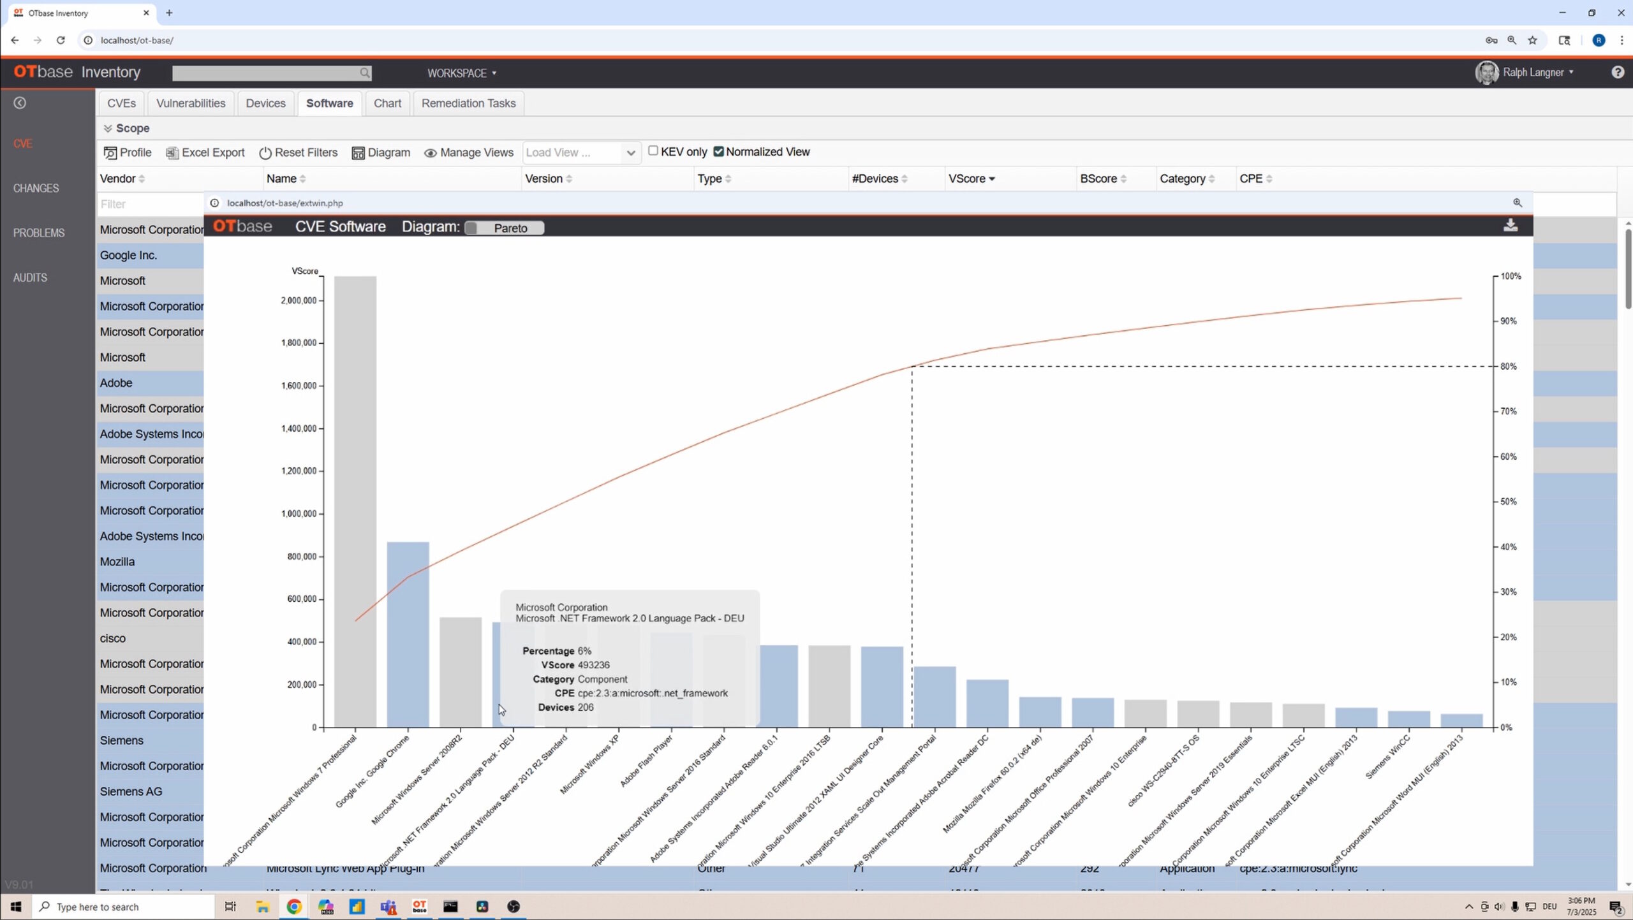
Task: Open help via the question mark icon
Action: point(1618,72)
